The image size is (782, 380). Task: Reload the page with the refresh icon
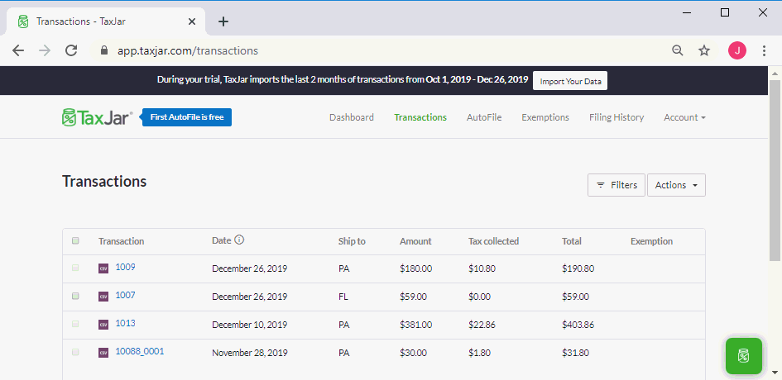point(71,50)
